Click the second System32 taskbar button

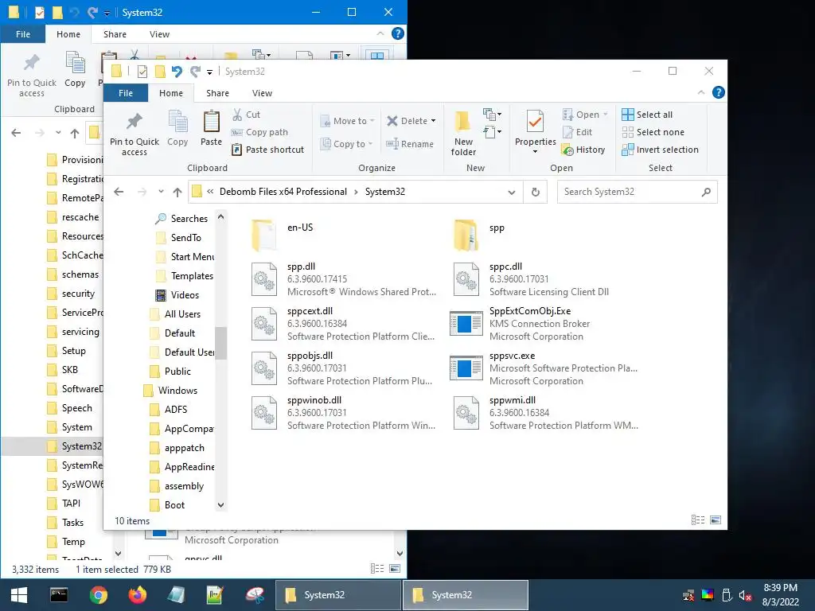click(x=466, y=595)
